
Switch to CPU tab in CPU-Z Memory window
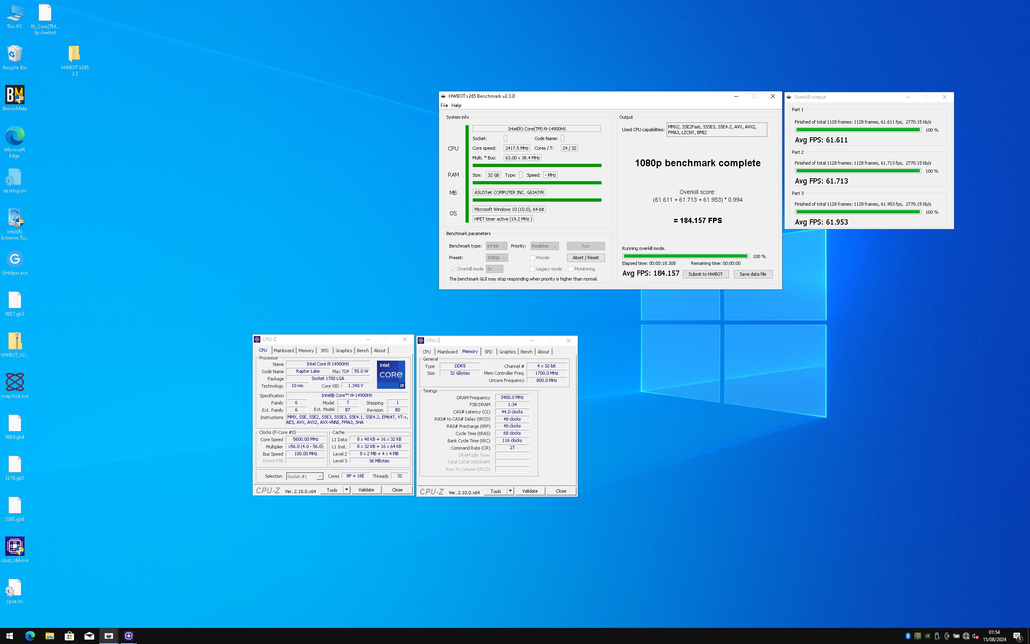click(426, 352)
